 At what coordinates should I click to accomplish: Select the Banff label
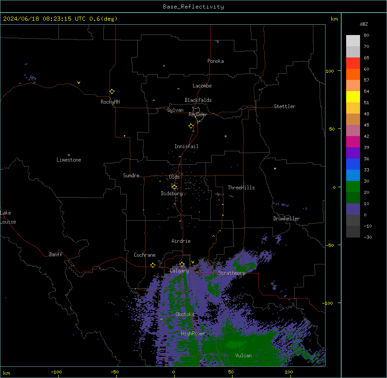[56, 255]
